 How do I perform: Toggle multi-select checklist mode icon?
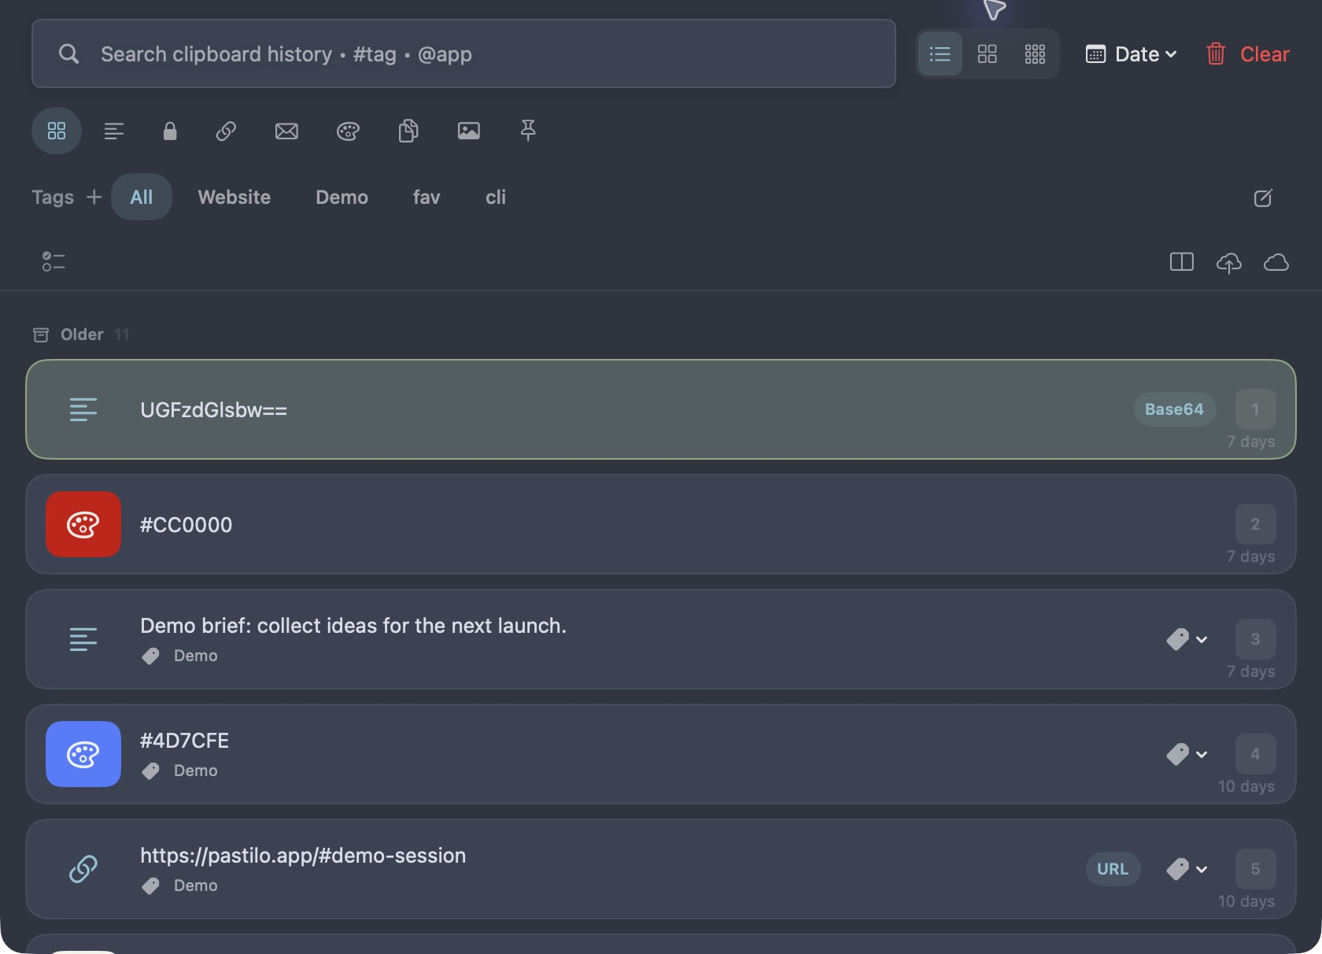54,261
